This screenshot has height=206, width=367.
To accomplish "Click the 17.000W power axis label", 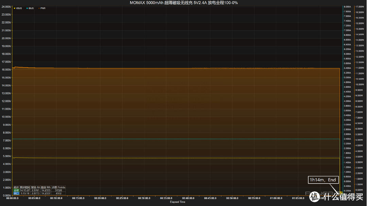I will (x=360, y=7).
